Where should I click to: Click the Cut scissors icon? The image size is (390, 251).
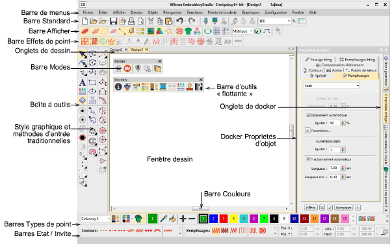click(151, 21)
